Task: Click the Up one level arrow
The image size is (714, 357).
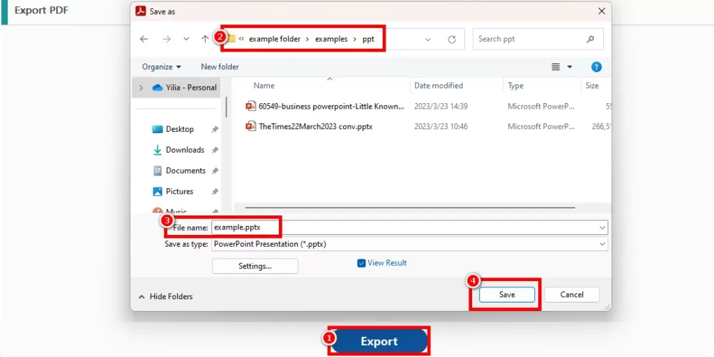Action: click(205, 40)
